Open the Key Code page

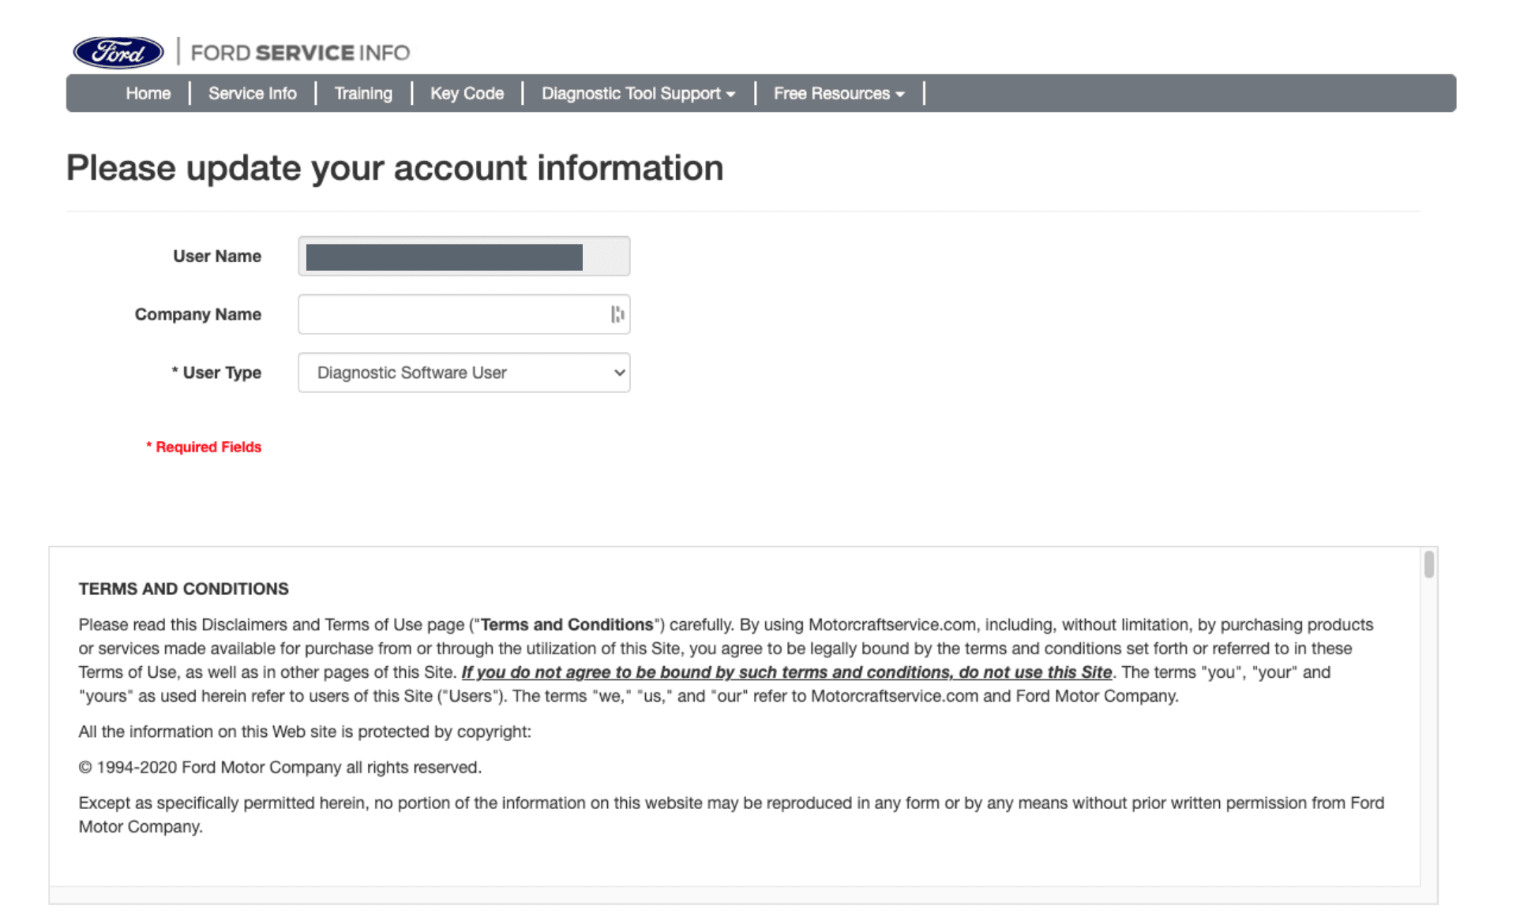point(467,93)
